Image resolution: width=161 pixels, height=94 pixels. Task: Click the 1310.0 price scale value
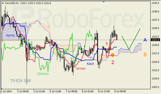click(155, 79)
